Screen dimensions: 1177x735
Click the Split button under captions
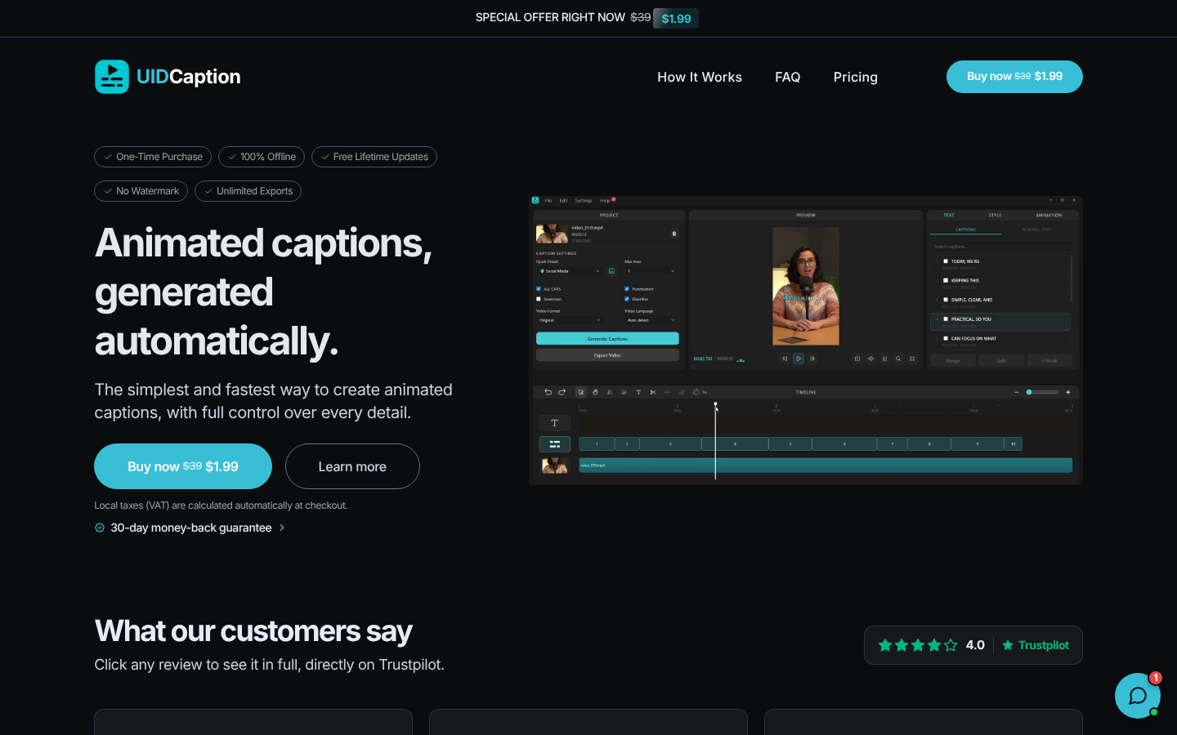pyautogui.click(x=1001, y=360)
